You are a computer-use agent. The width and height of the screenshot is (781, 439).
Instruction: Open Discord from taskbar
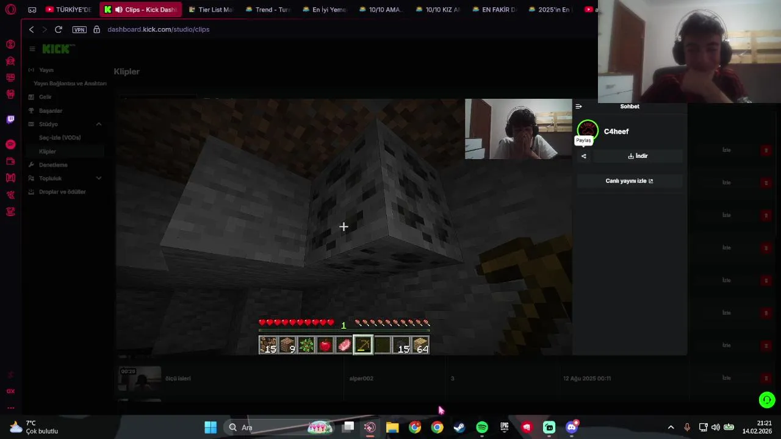pos(572,427)
